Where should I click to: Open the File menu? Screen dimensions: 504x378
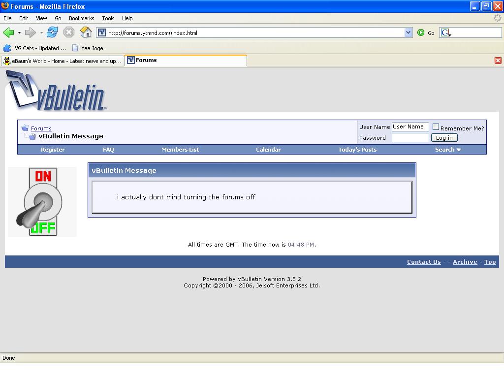coord(7,18)
